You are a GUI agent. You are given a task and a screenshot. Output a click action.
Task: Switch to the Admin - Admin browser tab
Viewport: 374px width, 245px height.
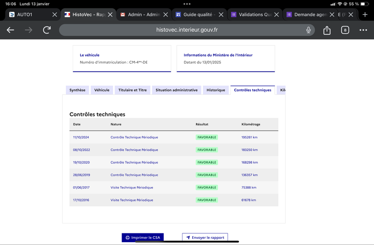[144, 14]
